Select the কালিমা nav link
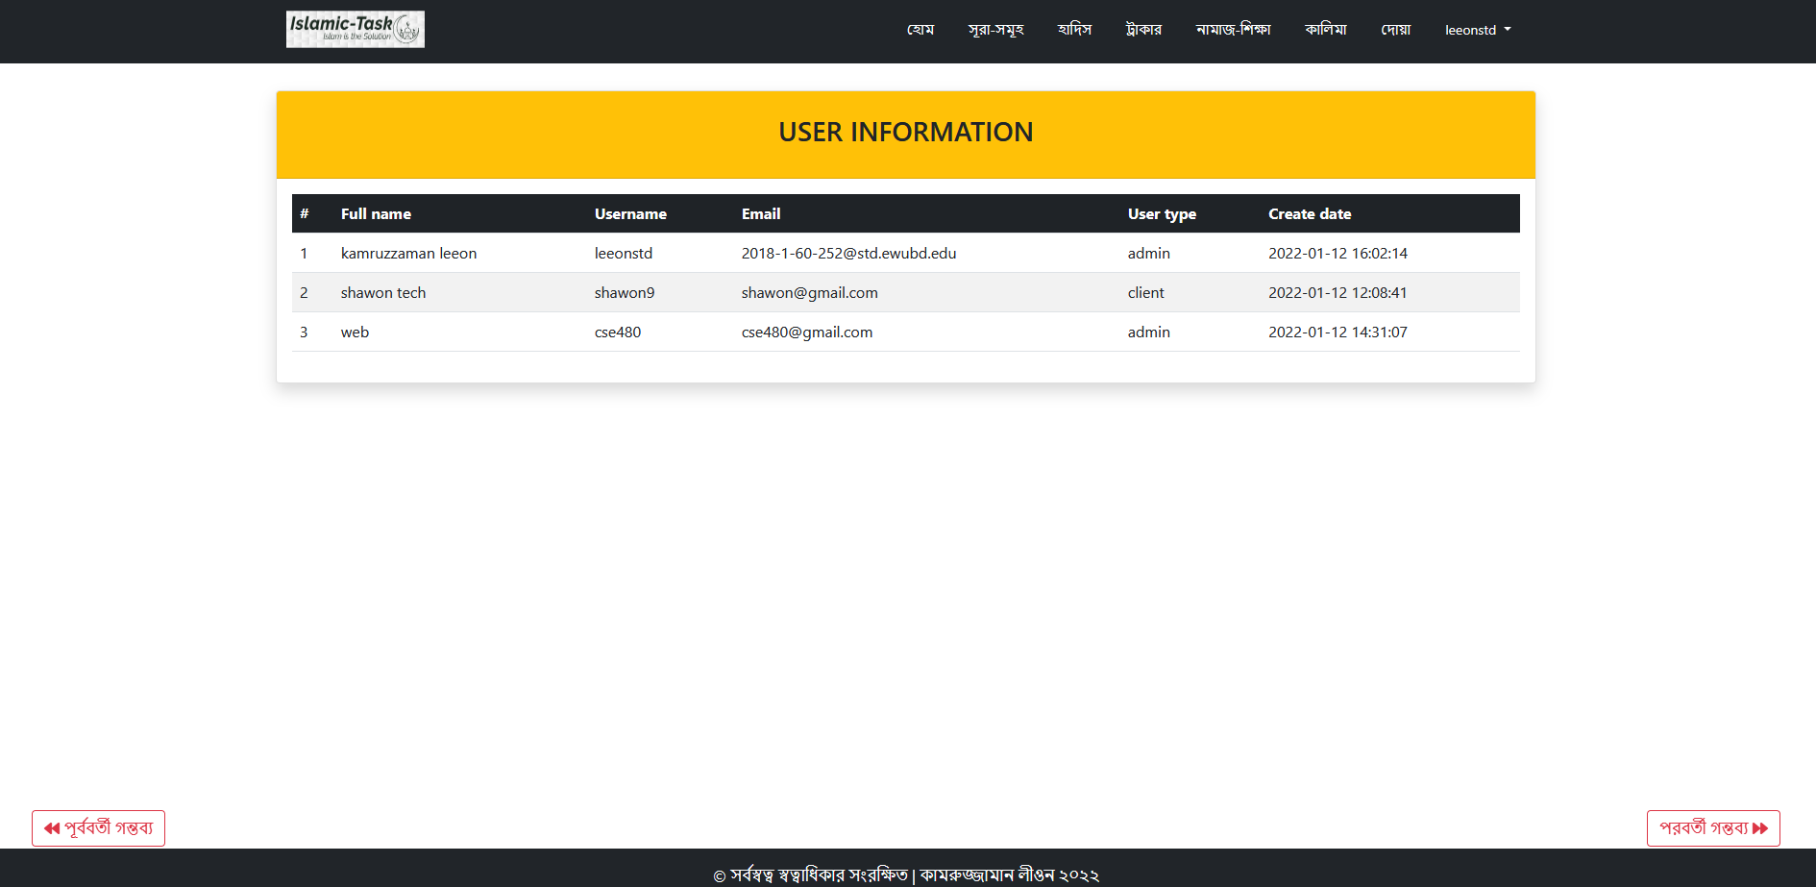Viewport: 1816px width, 887px height. tap(1325, 30)
